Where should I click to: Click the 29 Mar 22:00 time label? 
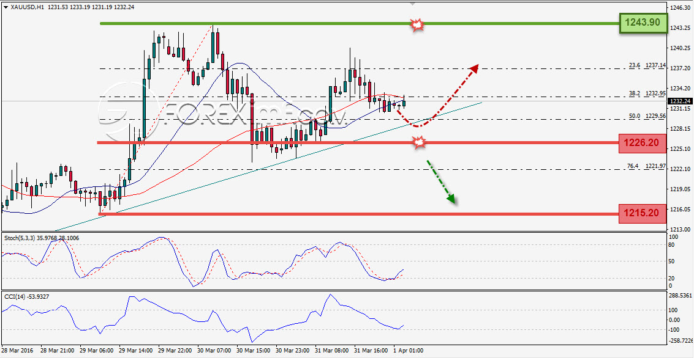point(173,351)
